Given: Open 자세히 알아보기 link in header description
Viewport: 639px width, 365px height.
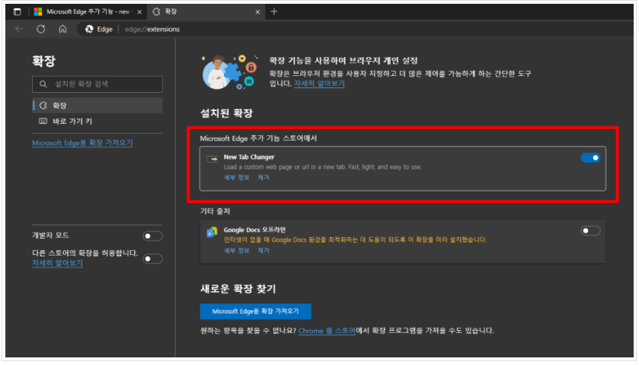Looking at the screenshot, I should coord(320,84).
